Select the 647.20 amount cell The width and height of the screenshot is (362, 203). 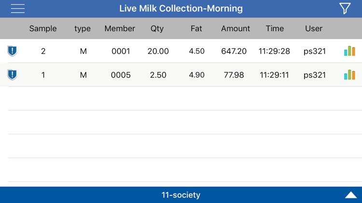click(x=234, y=51)
